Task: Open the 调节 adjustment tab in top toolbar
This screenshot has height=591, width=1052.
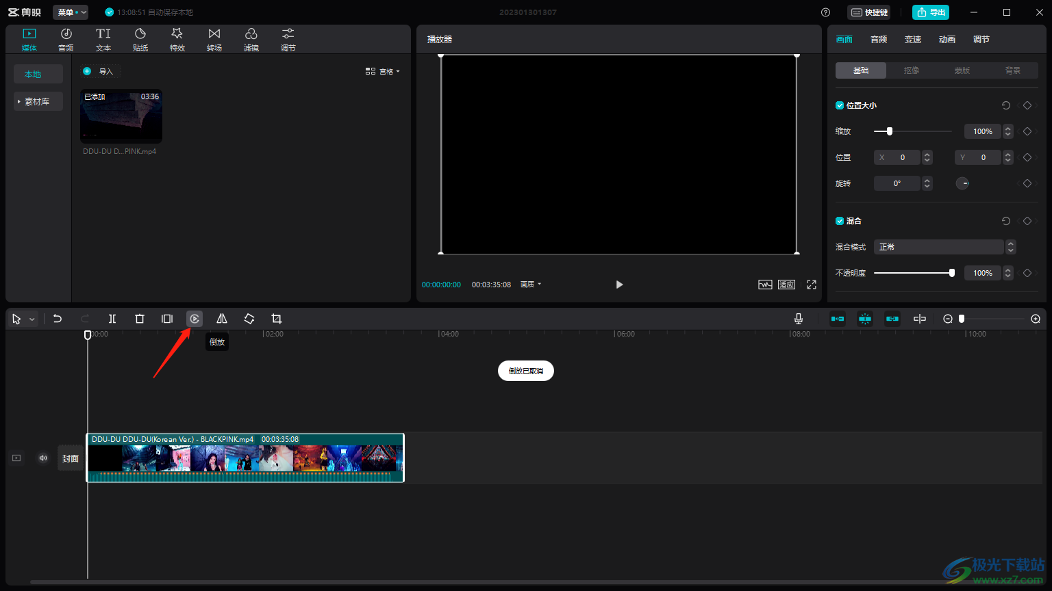Action: click(x=288, y=40)
